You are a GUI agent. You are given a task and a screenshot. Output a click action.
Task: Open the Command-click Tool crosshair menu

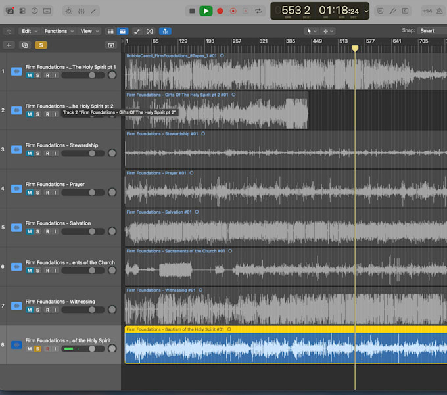pyautogui.click(x=328, y=31)
